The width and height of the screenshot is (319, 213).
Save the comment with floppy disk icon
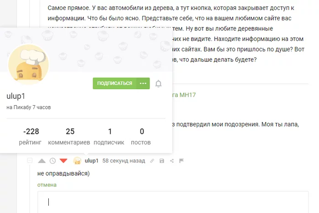tap(162, 161)
